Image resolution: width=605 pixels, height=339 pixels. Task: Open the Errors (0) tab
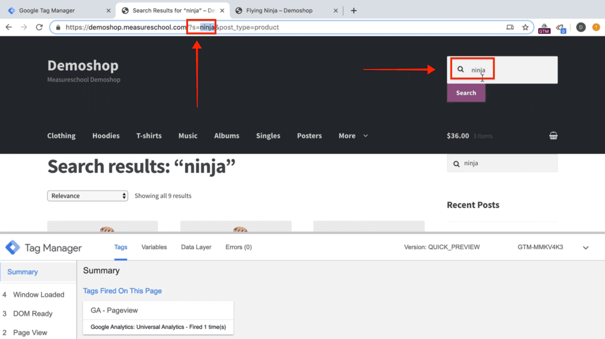[x=238, y=247]
